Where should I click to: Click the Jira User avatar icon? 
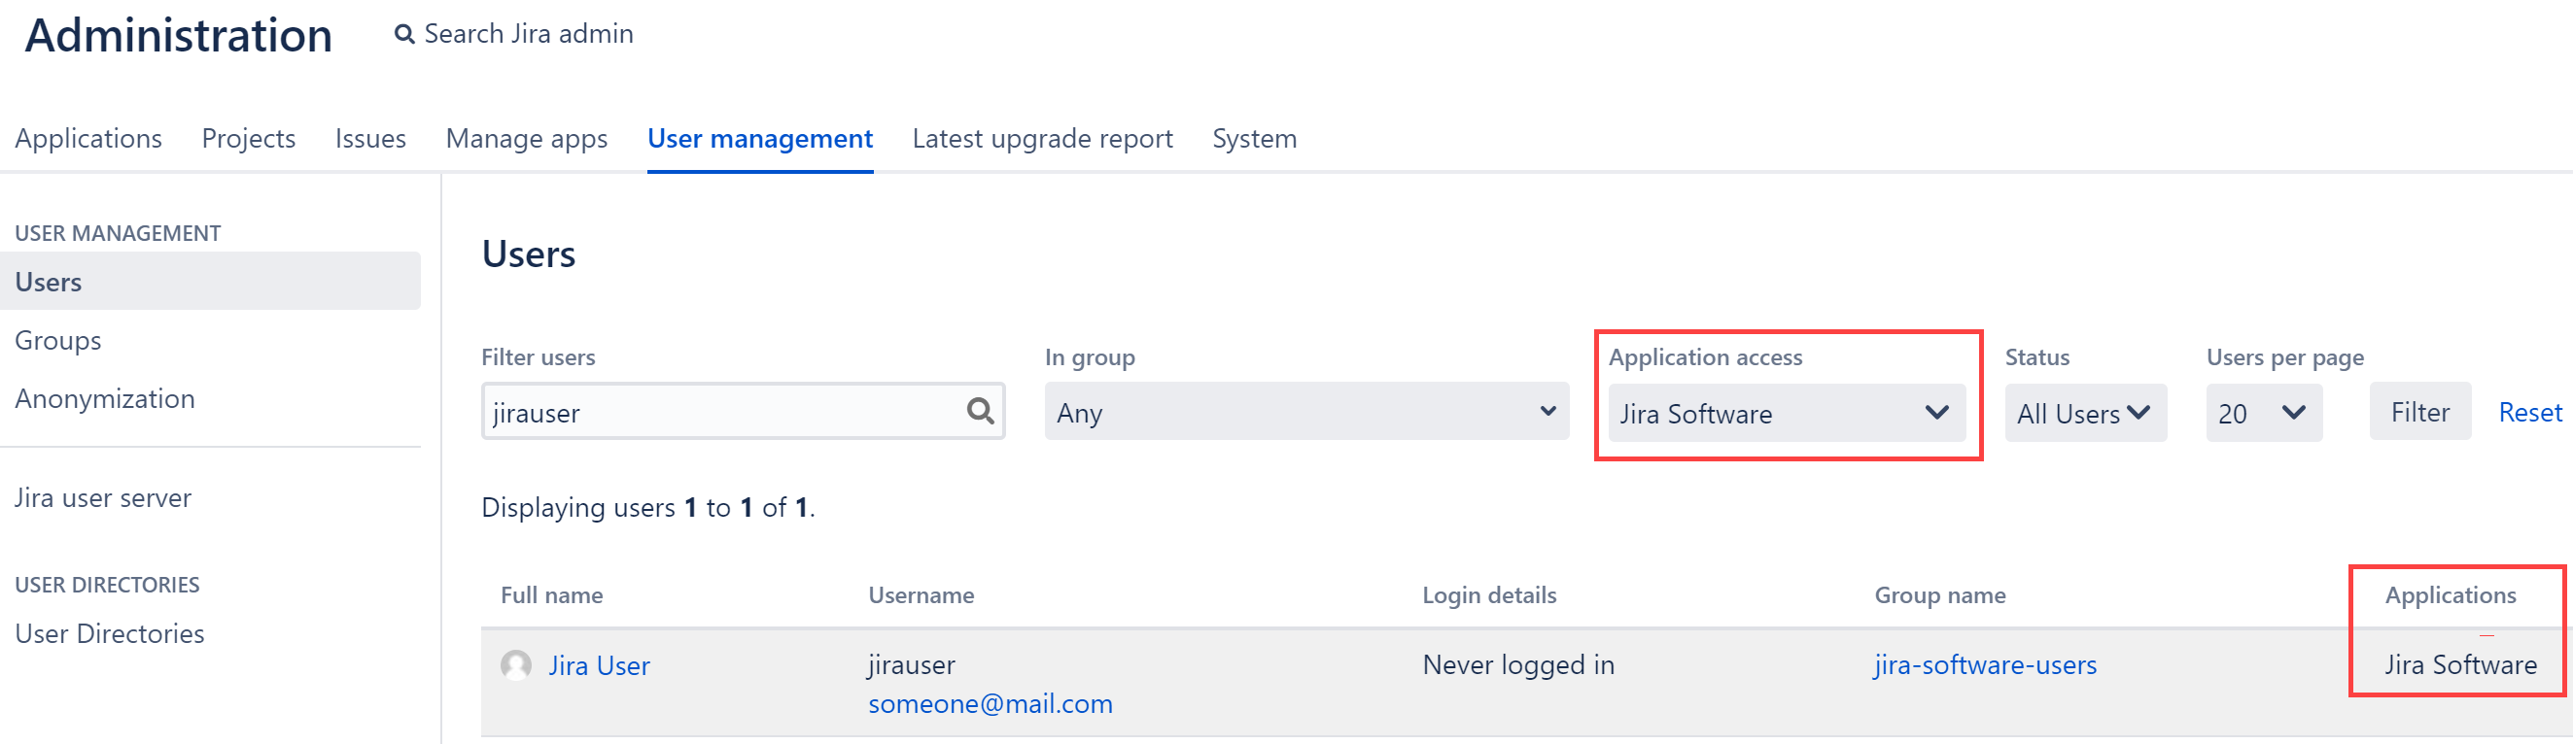[x=516, y=665]
